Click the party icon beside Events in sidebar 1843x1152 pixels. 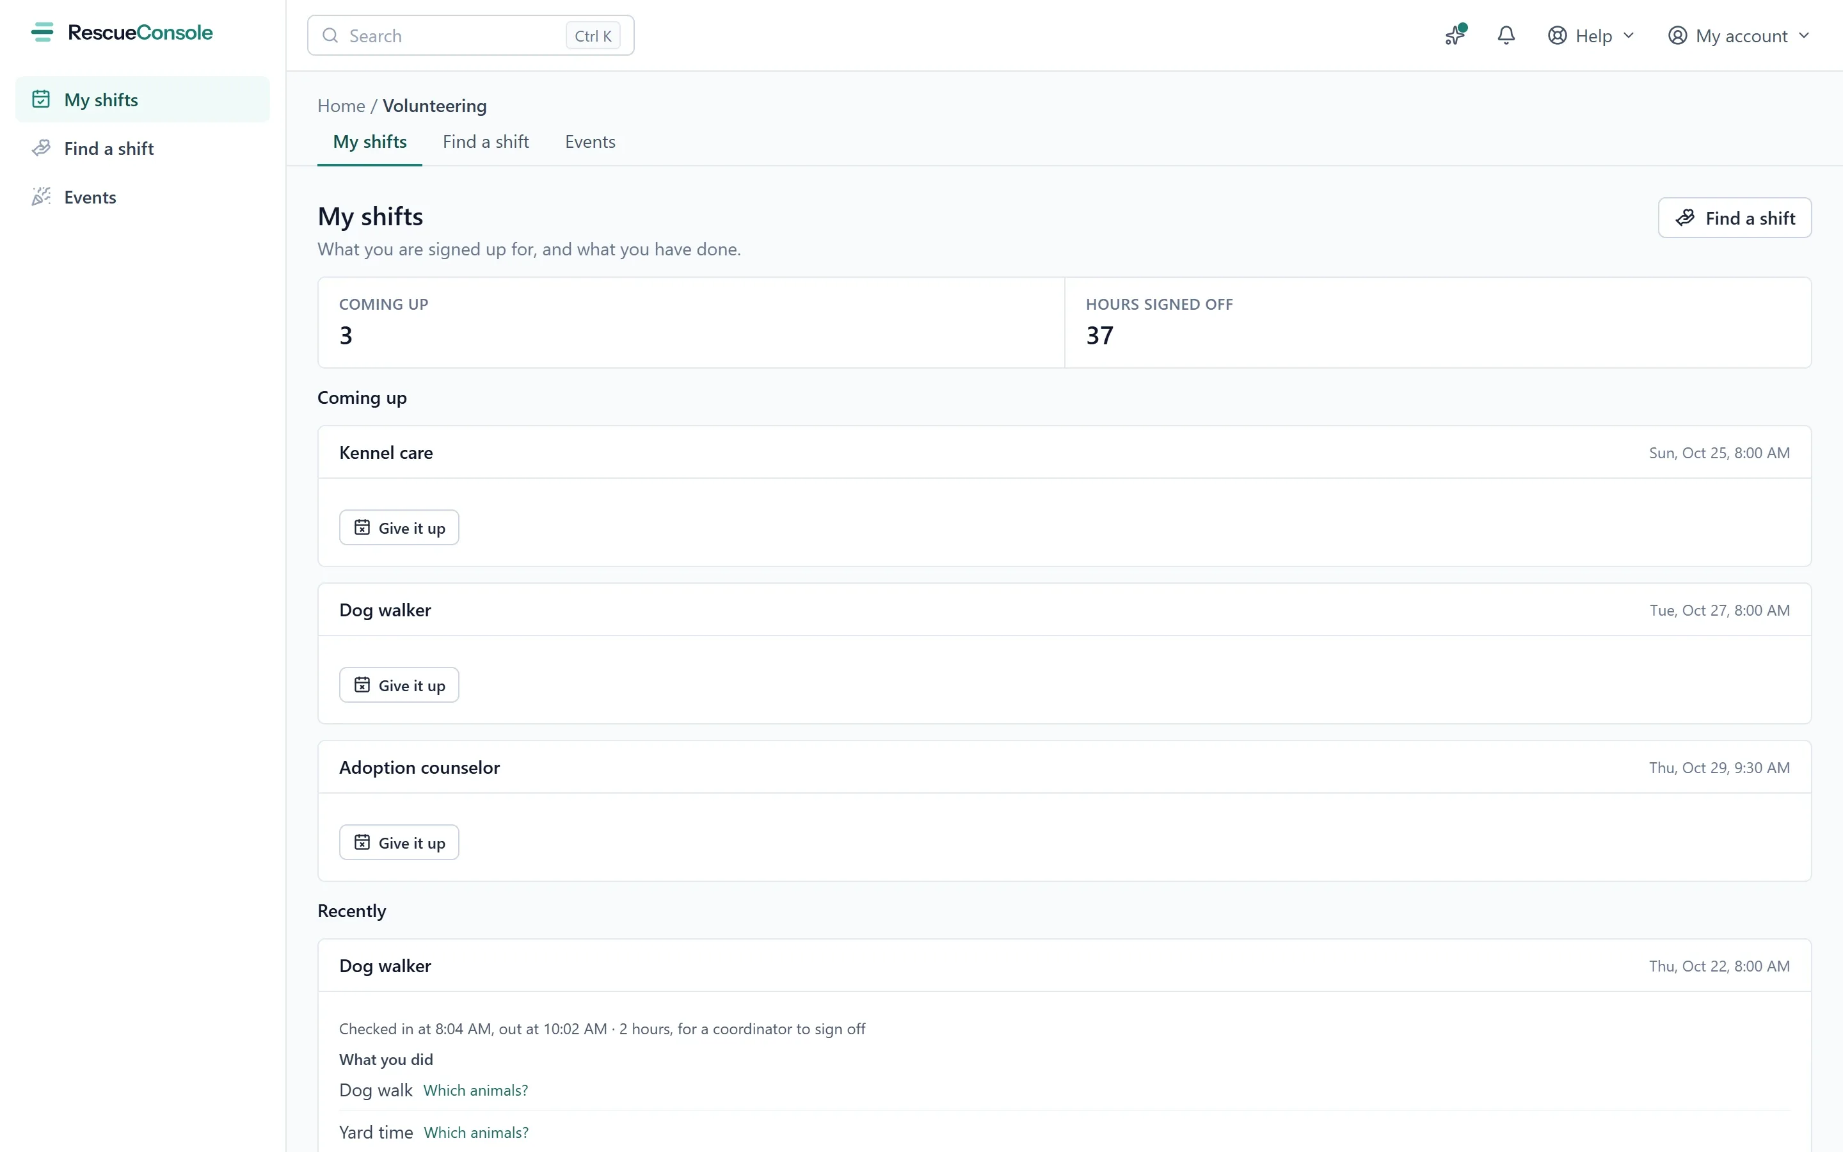click(41, 197)
